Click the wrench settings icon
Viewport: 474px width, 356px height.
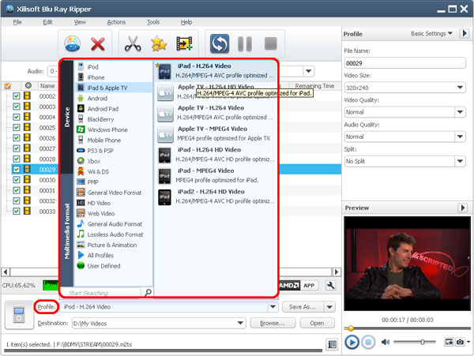pyautogui.click(x=331, y=285)
